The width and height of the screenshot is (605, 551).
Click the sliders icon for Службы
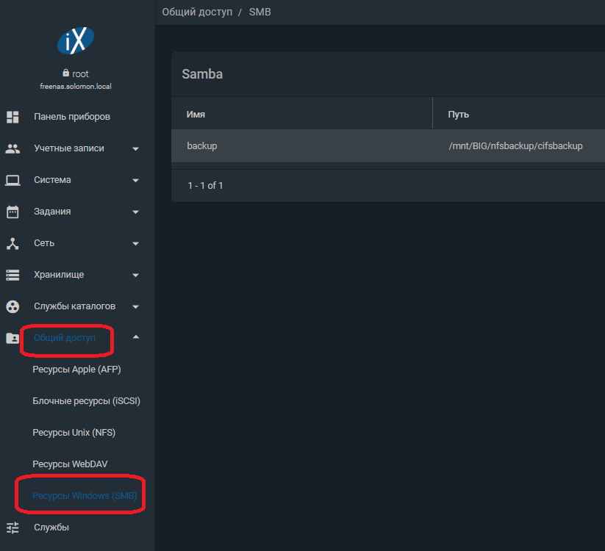click(x=12, y=527)
